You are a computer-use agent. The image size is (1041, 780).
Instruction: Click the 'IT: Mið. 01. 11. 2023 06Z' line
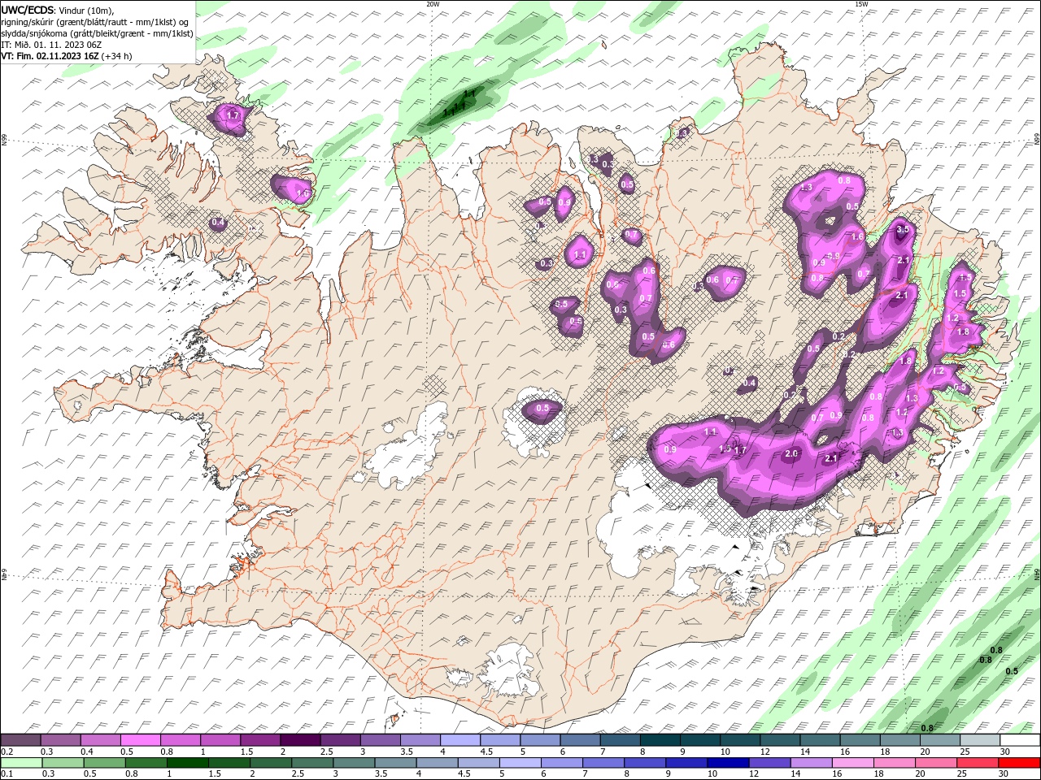pyautogui.click(x=50, y=45)
